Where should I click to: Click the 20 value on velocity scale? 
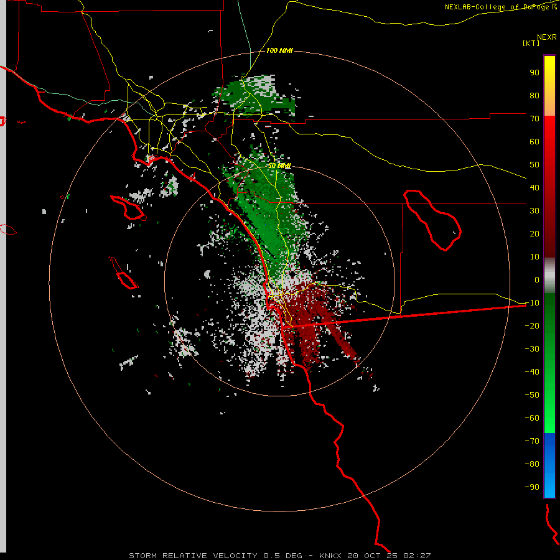point(534,233)
